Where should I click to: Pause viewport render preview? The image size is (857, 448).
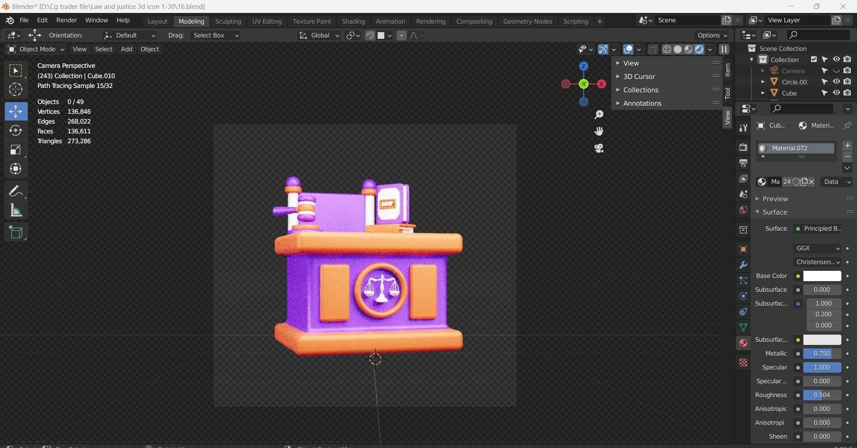[x=724, y=50]
